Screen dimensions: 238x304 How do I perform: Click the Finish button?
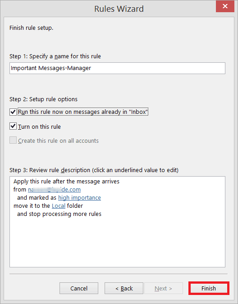[x=209, y=288]
